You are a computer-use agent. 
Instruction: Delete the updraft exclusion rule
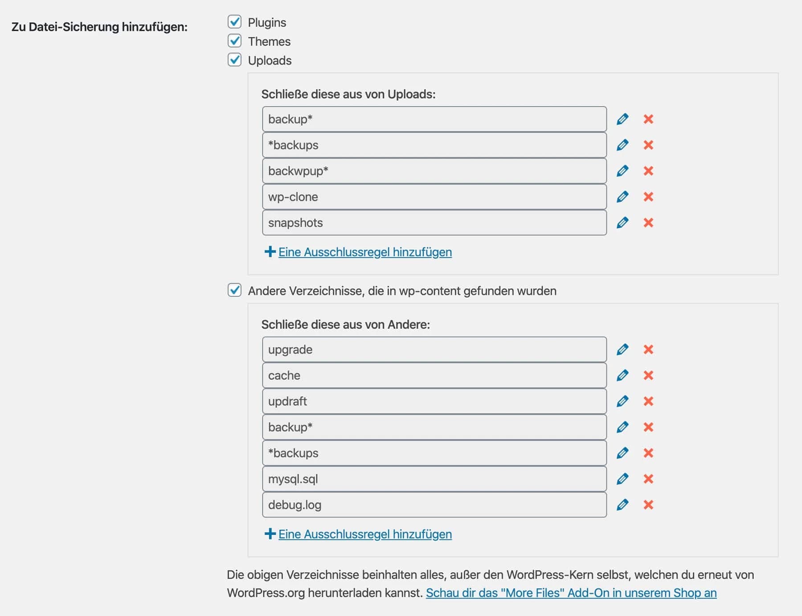[x=649, y=401]
